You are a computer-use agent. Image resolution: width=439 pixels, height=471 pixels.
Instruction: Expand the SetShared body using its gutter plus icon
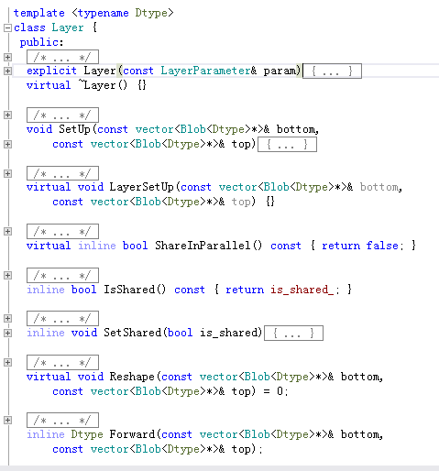[7, 333]
